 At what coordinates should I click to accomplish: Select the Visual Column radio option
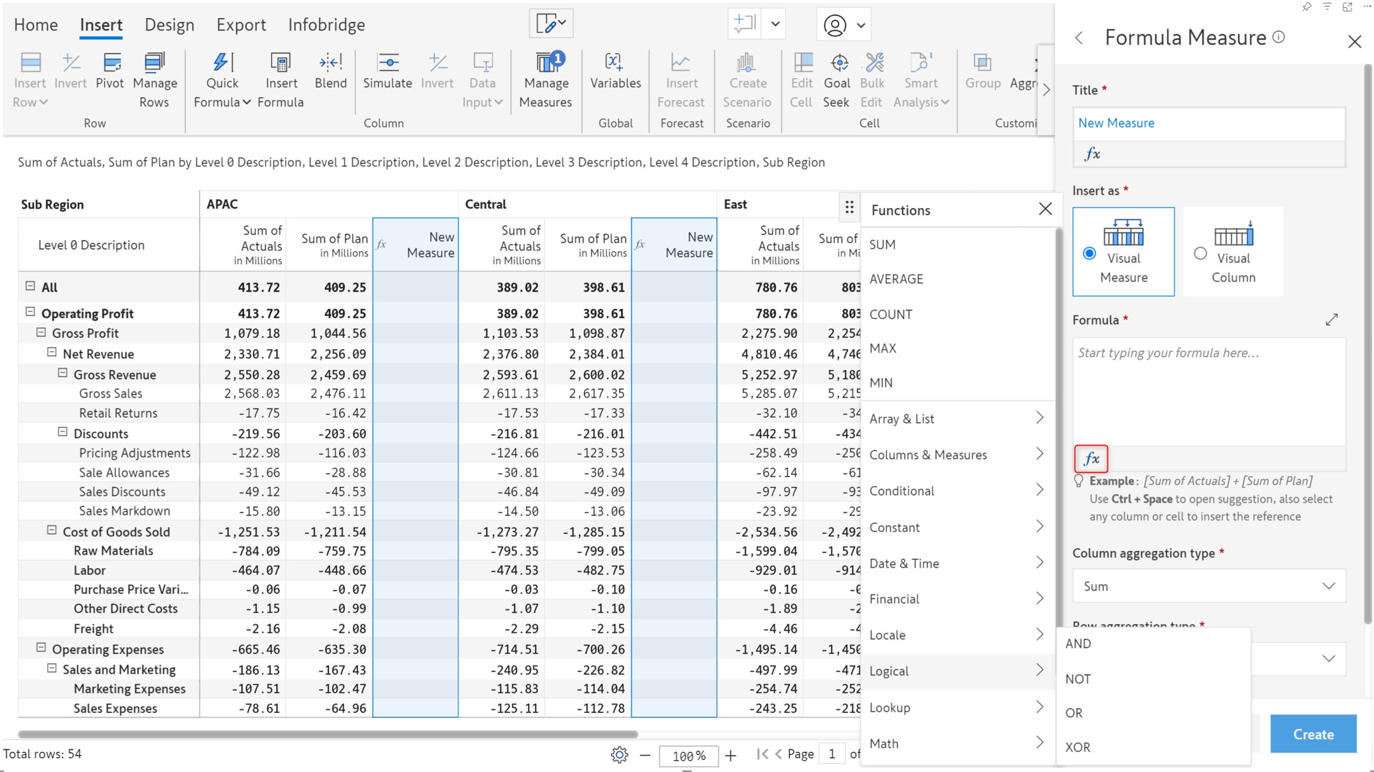click(x=1200, y=253)
